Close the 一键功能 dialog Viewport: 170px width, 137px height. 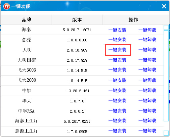[164, 6]
